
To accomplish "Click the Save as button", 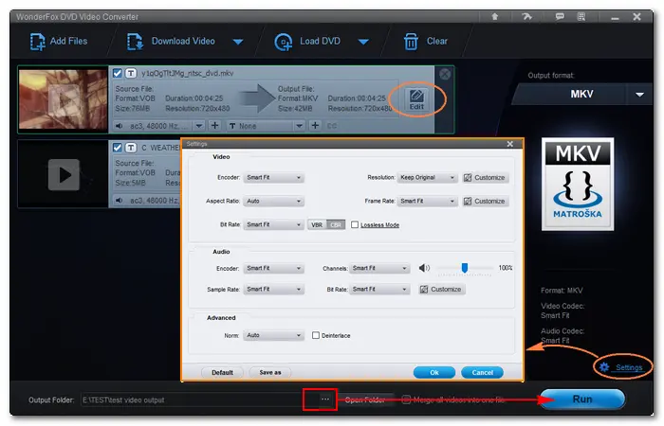I will coord(270,373).
